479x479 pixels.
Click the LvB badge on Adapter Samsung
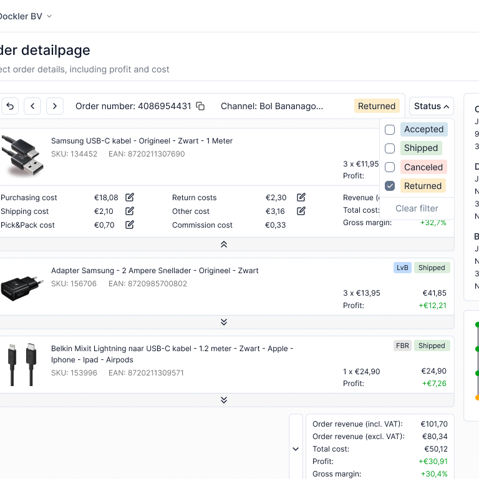[x=402, y=268]
